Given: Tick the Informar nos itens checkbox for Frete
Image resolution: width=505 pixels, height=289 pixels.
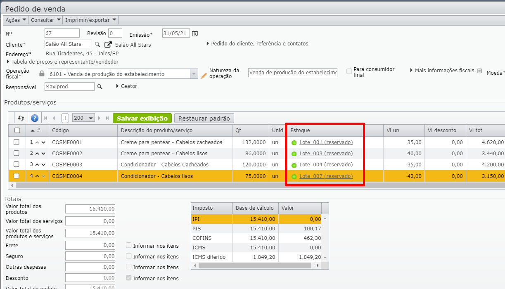Looking at the screenshot, I should click(x=129, y=245).
